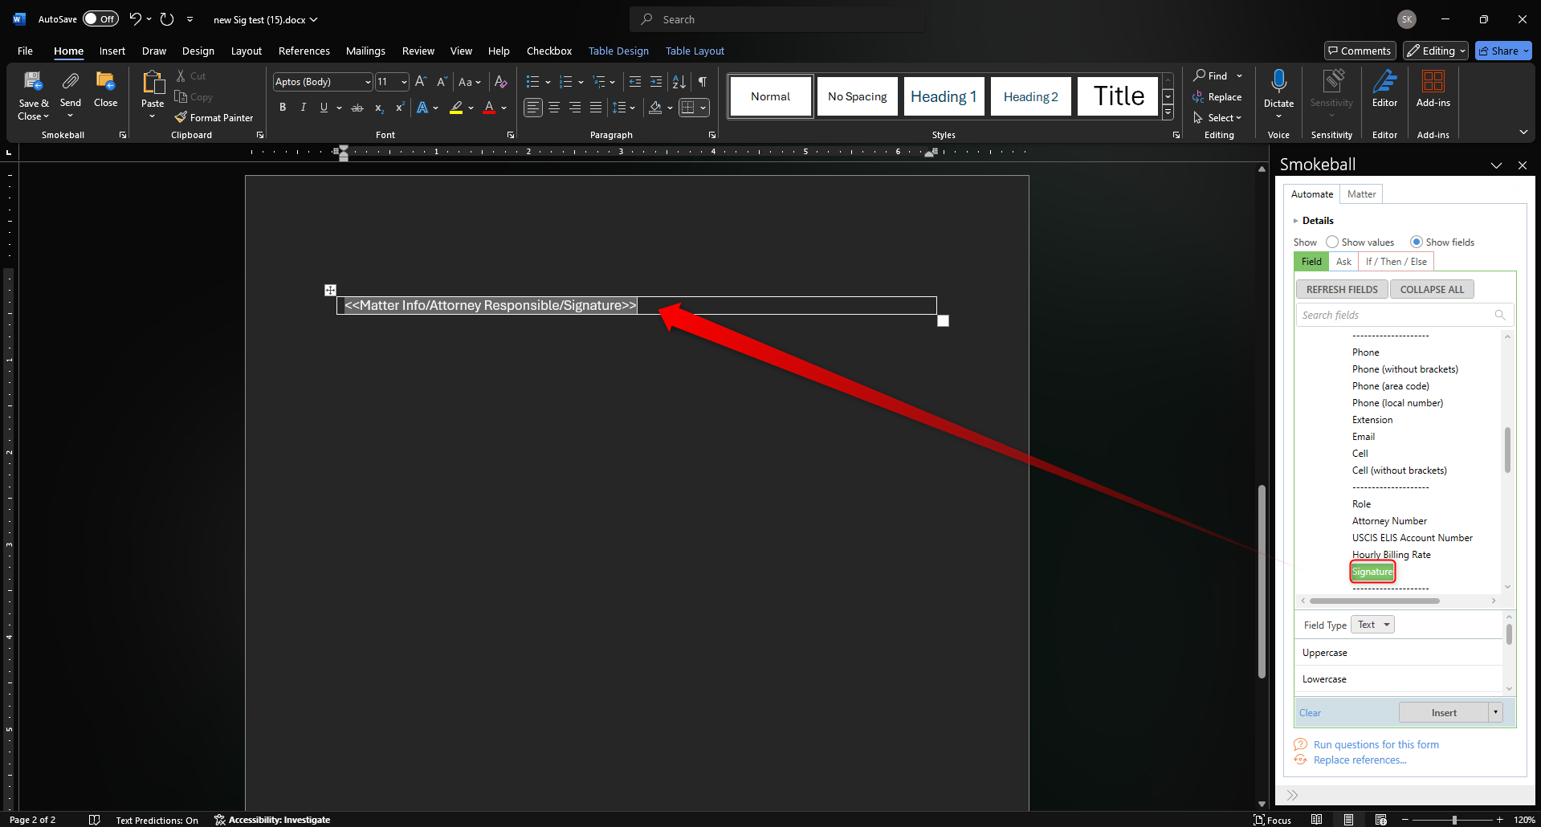Select the Show fields radio button
Image resolution: width=1541 pixels, height=827 pixels.
1417,242
